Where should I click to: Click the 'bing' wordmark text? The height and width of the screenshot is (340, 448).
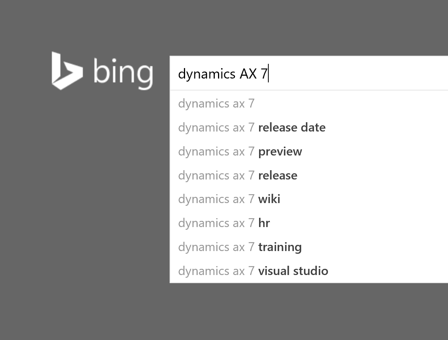tap(123, 72)
